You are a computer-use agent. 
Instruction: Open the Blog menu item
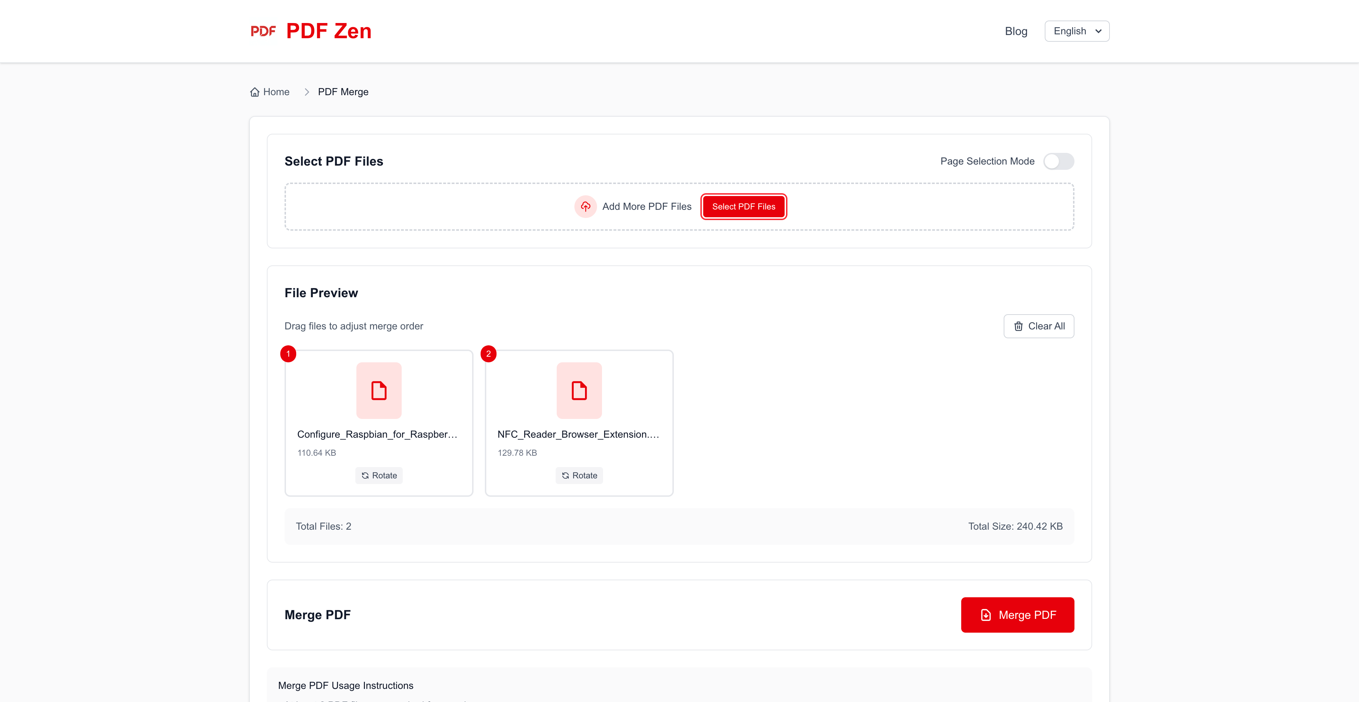click(x=1016, y=31)
